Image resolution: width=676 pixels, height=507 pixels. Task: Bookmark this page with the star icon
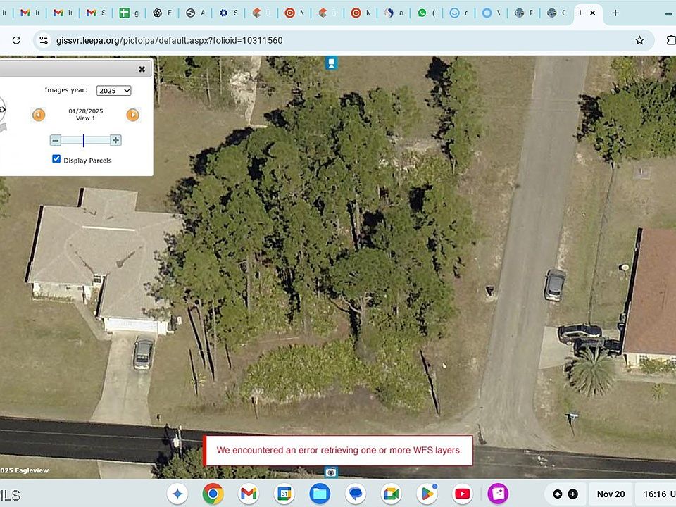639,40
